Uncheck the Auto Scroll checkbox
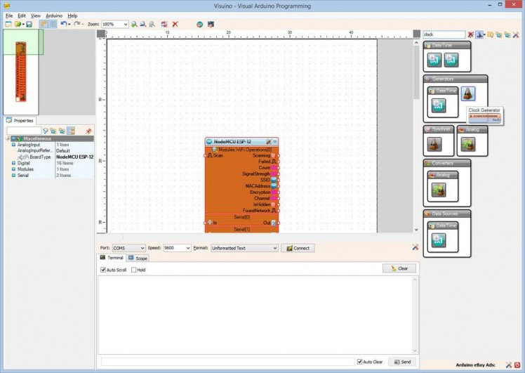 [103, 270]
